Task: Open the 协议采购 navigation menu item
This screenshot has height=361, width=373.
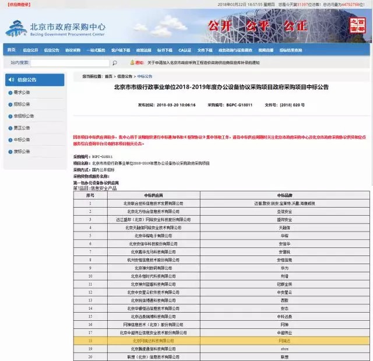Action: 73,50
